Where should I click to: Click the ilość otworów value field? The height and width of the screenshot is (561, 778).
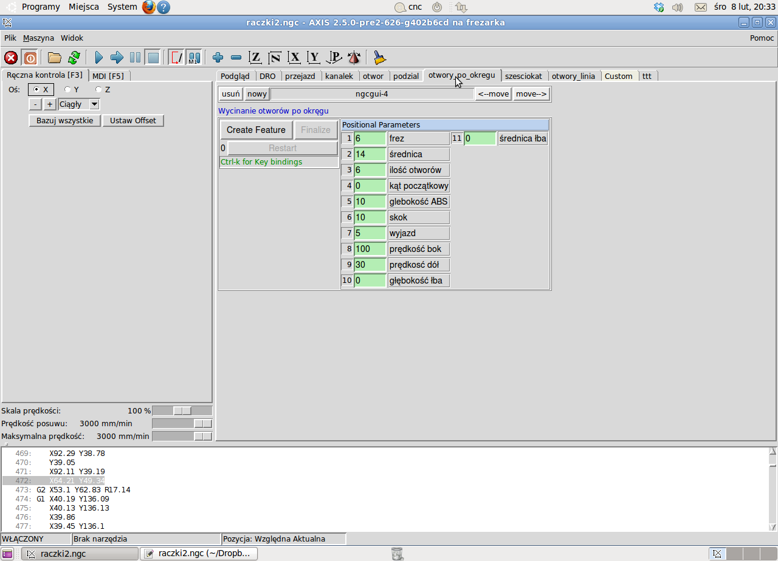[x=370, y=170]
